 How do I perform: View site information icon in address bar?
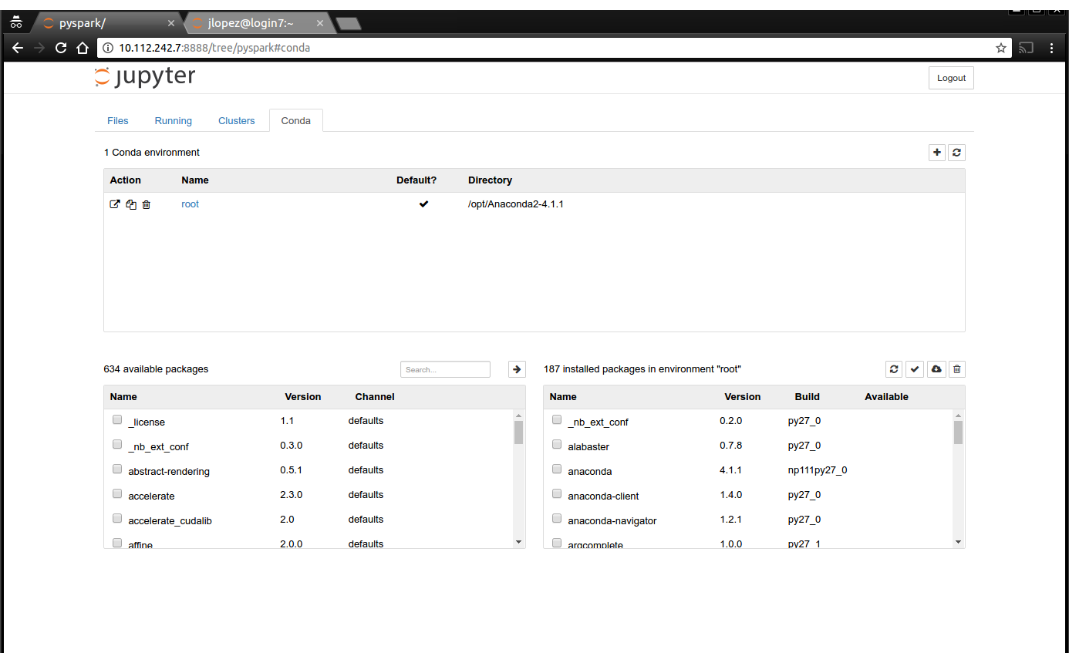107,48
